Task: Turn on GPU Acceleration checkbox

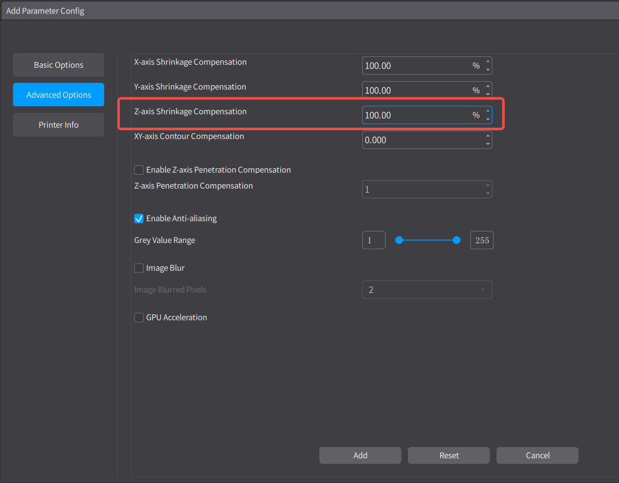Action: (x=139, y=317)
